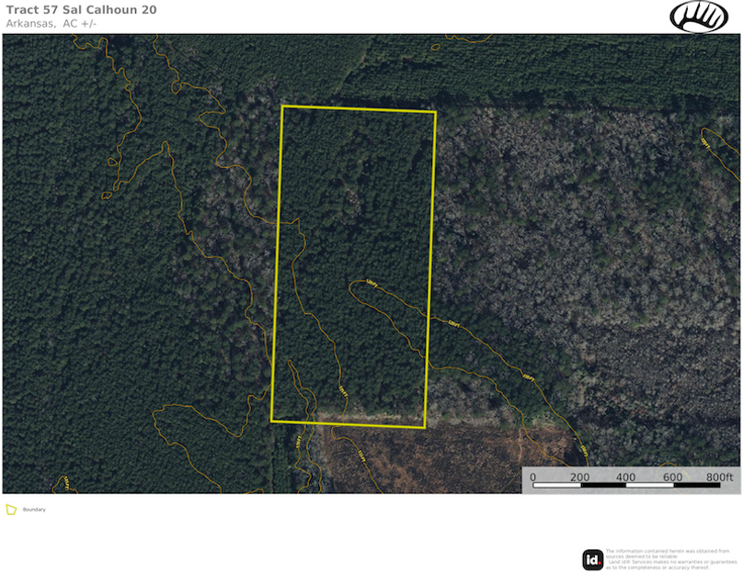The height and width of the screenshot is (573, 743).
Task: Click the Arkansas, AC +/- subtitle
Action: pyautogui.click(x=51, y=24)
